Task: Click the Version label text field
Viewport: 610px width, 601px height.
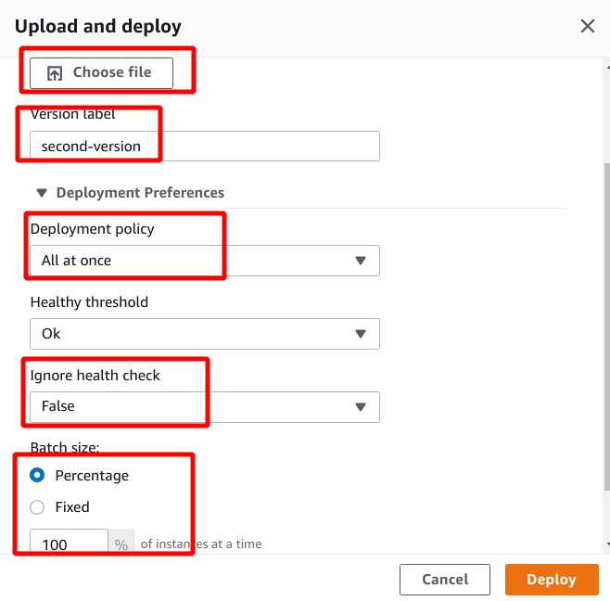Action: pos(205,146)
